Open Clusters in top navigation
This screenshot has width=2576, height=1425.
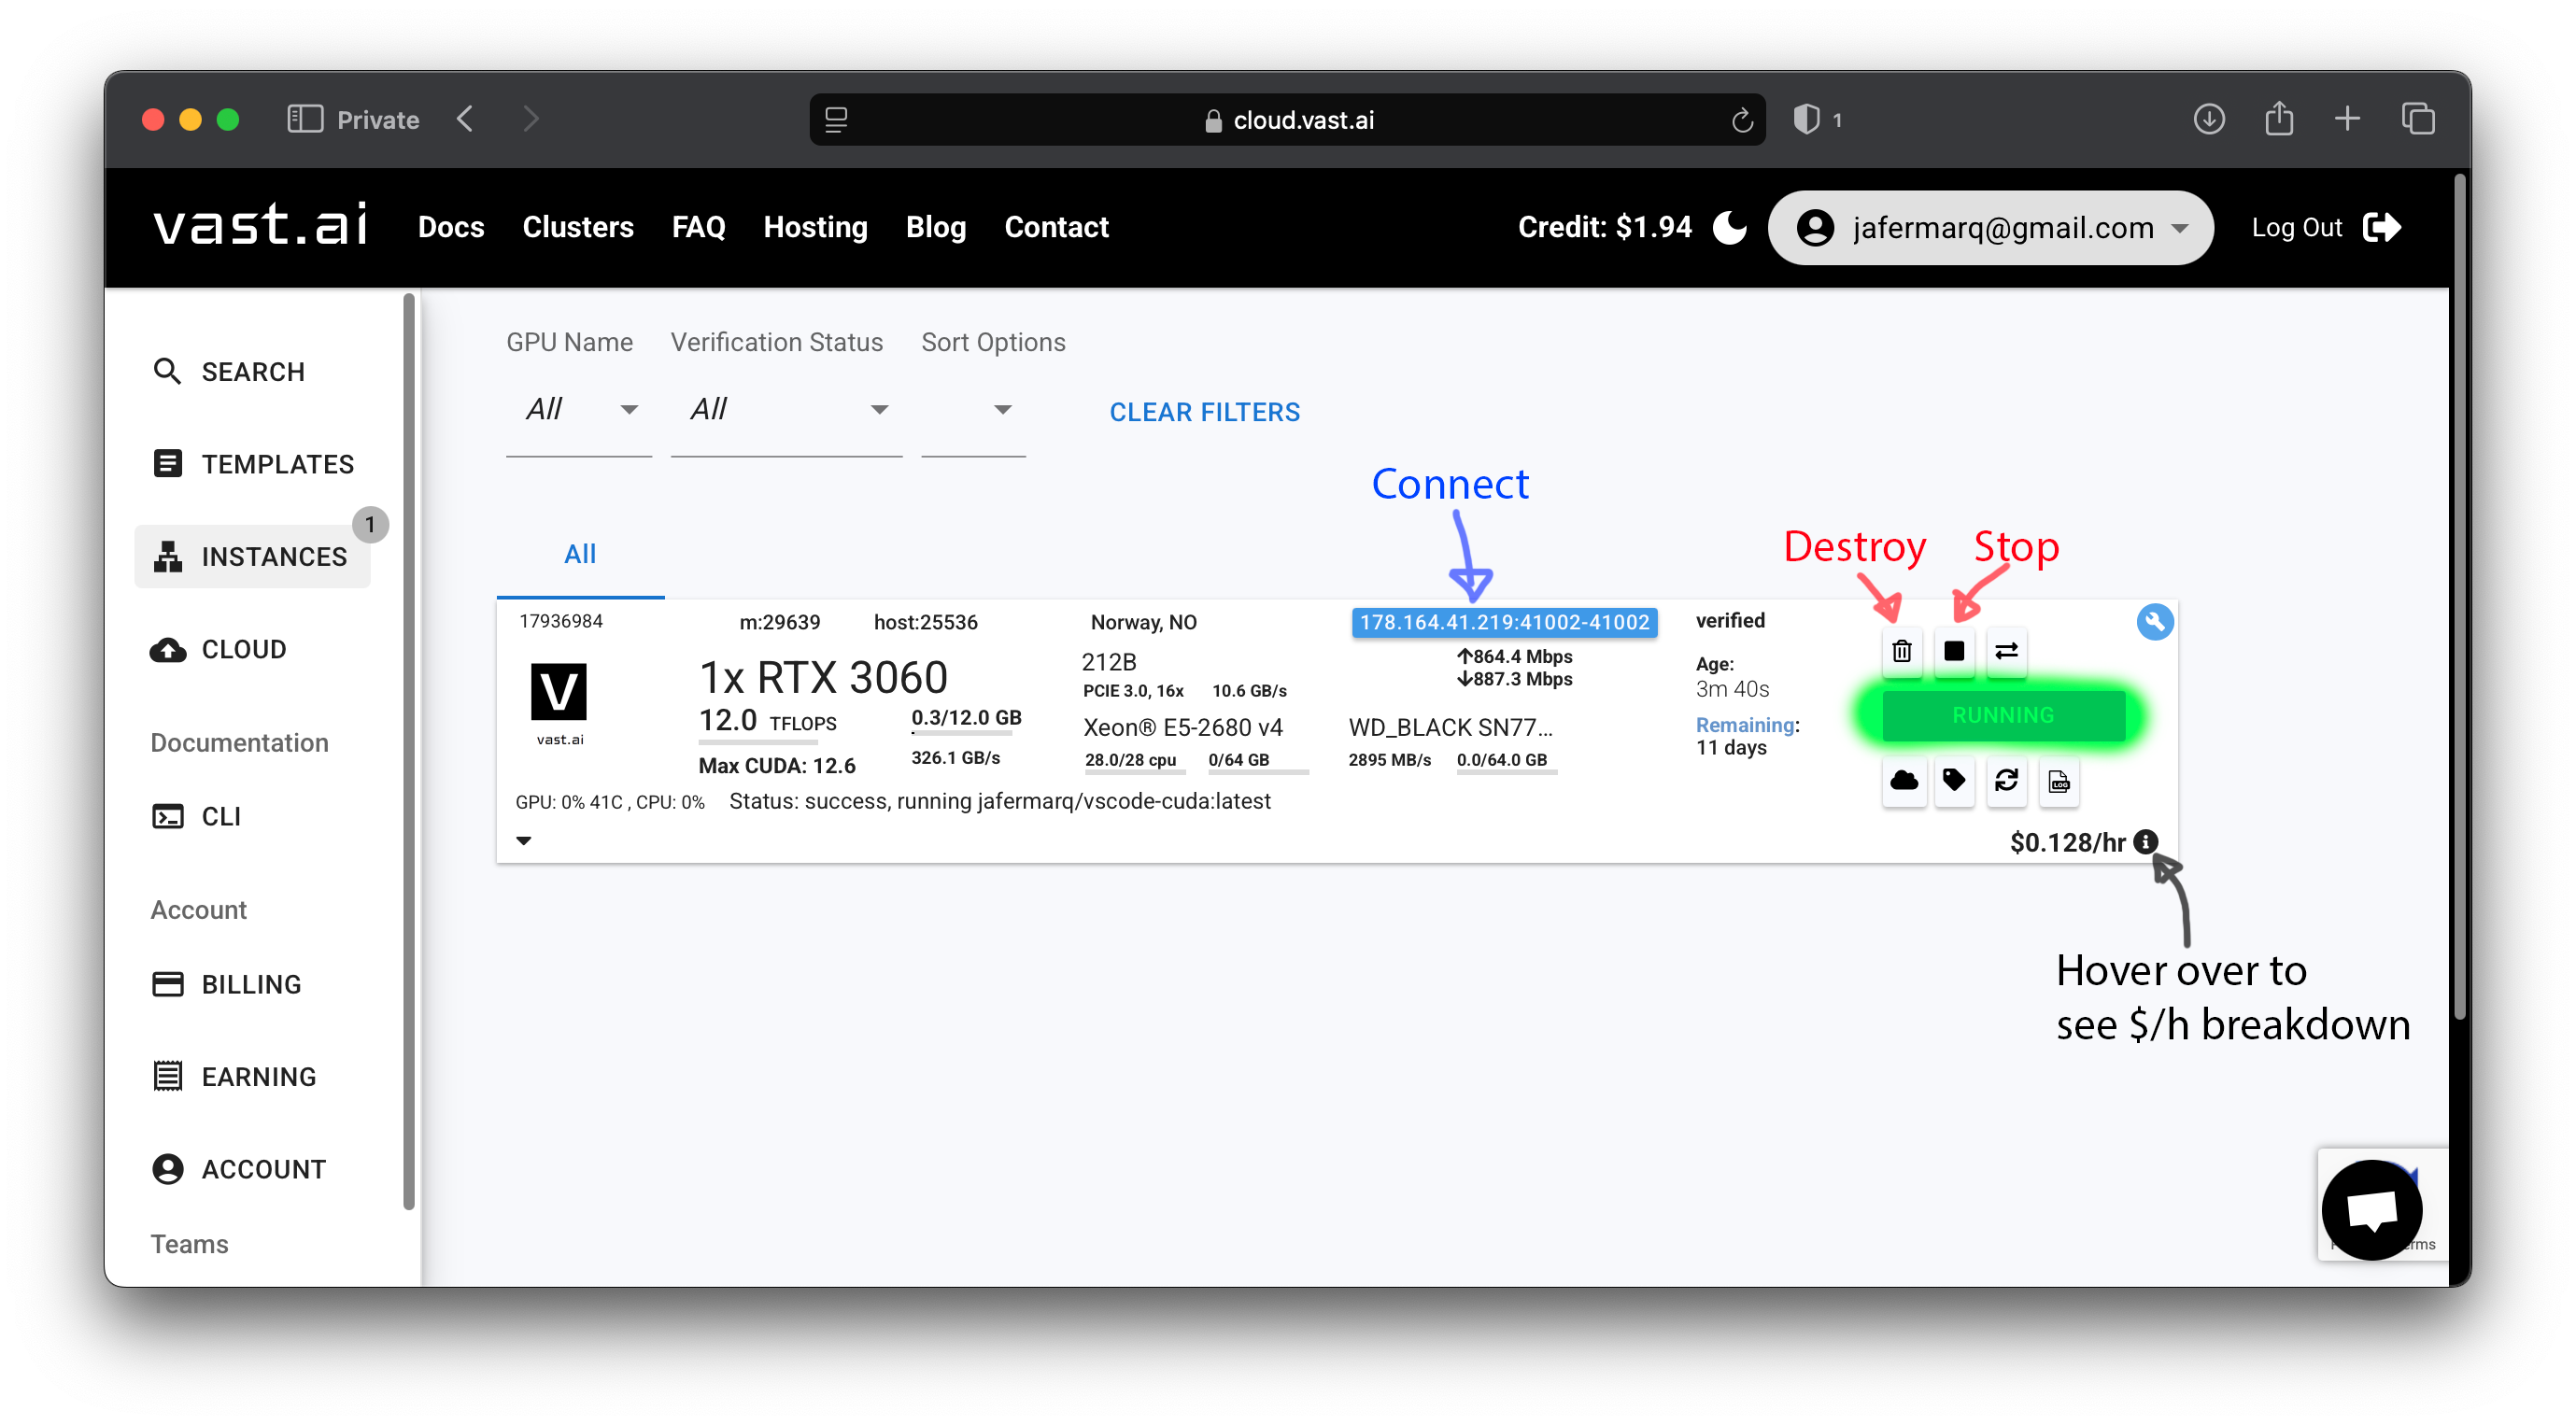pos(578,227)
